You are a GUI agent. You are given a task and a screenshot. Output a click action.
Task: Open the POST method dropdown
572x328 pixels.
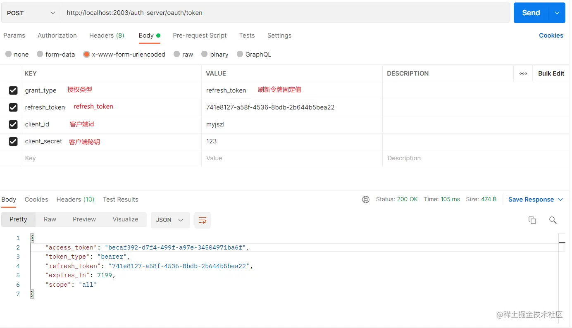tap(31, 13)
